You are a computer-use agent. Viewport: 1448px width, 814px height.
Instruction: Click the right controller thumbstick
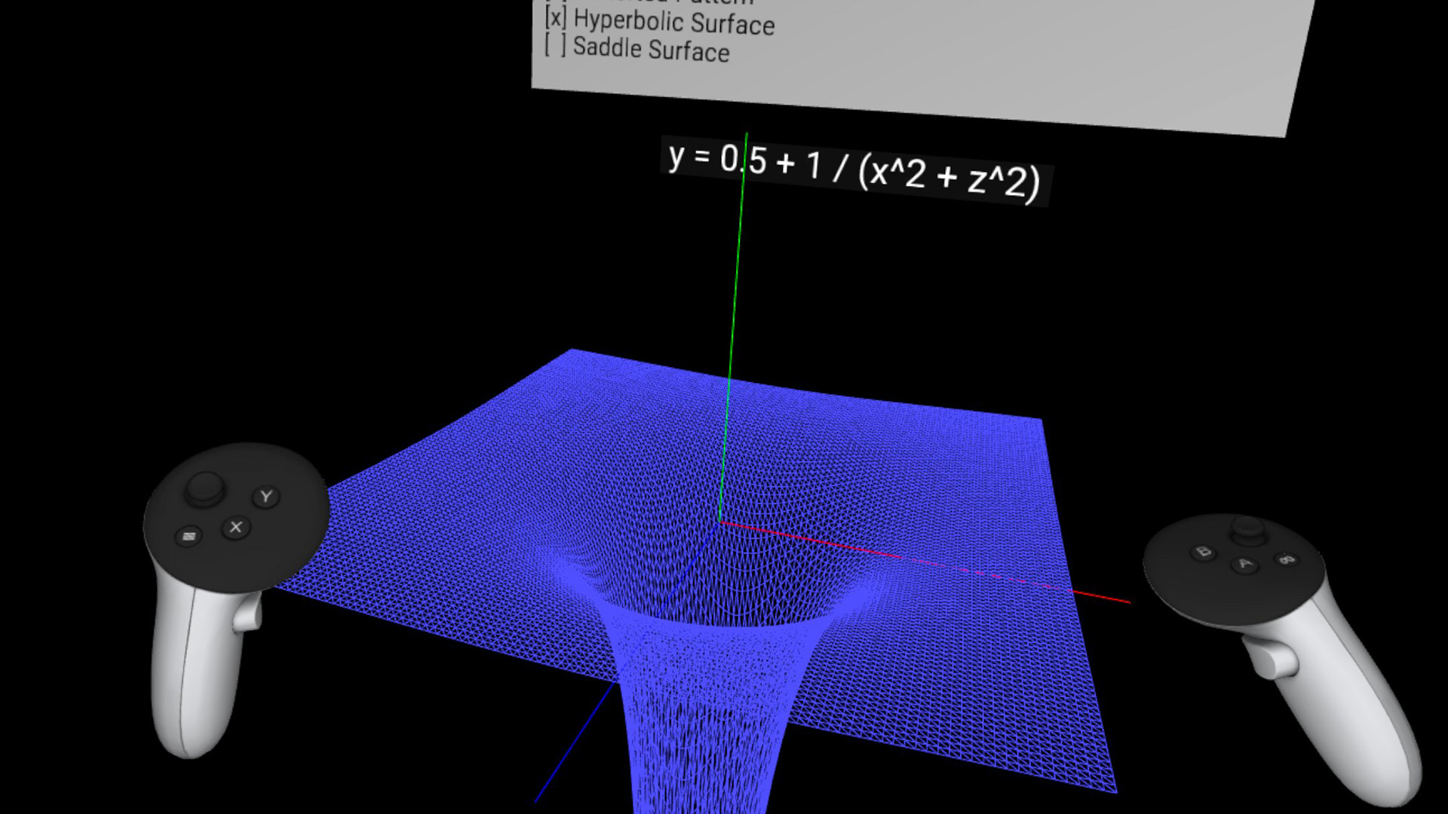[x=1247, y=528]
